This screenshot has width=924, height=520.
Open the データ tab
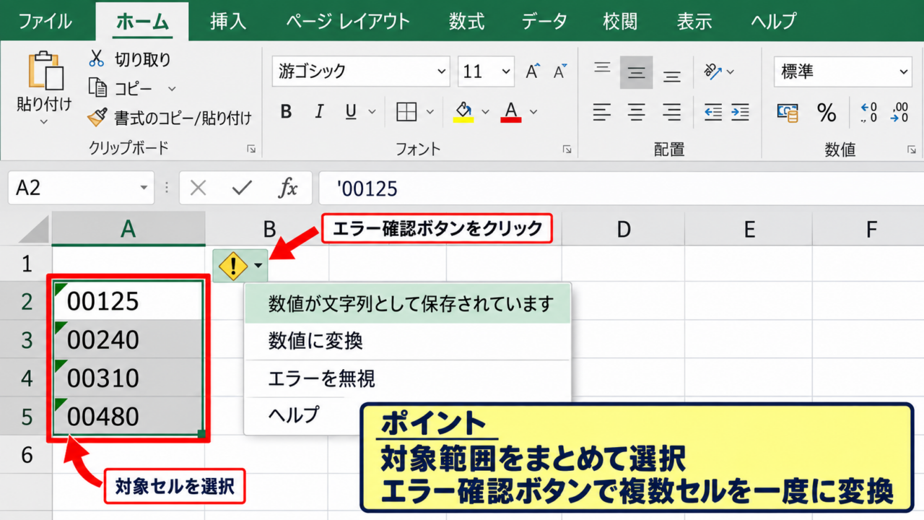pyautogui.click(x=544, y=21)
